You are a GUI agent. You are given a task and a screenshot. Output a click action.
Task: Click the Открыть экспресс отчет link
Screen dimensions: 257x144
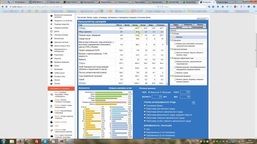[120, 88]
